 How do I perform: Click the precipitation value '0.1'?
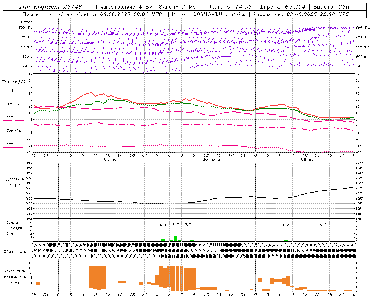323,224
